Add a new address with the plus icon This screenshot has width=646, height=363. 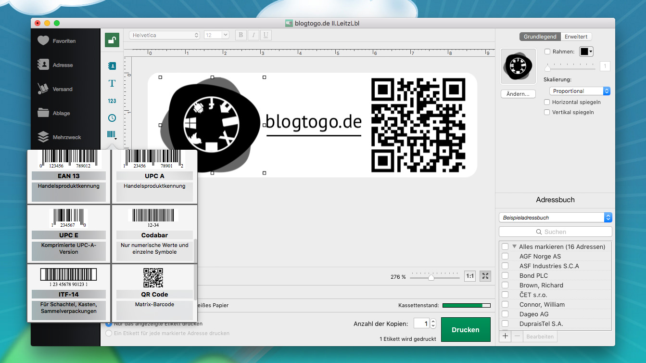click(x=505, y=336)
